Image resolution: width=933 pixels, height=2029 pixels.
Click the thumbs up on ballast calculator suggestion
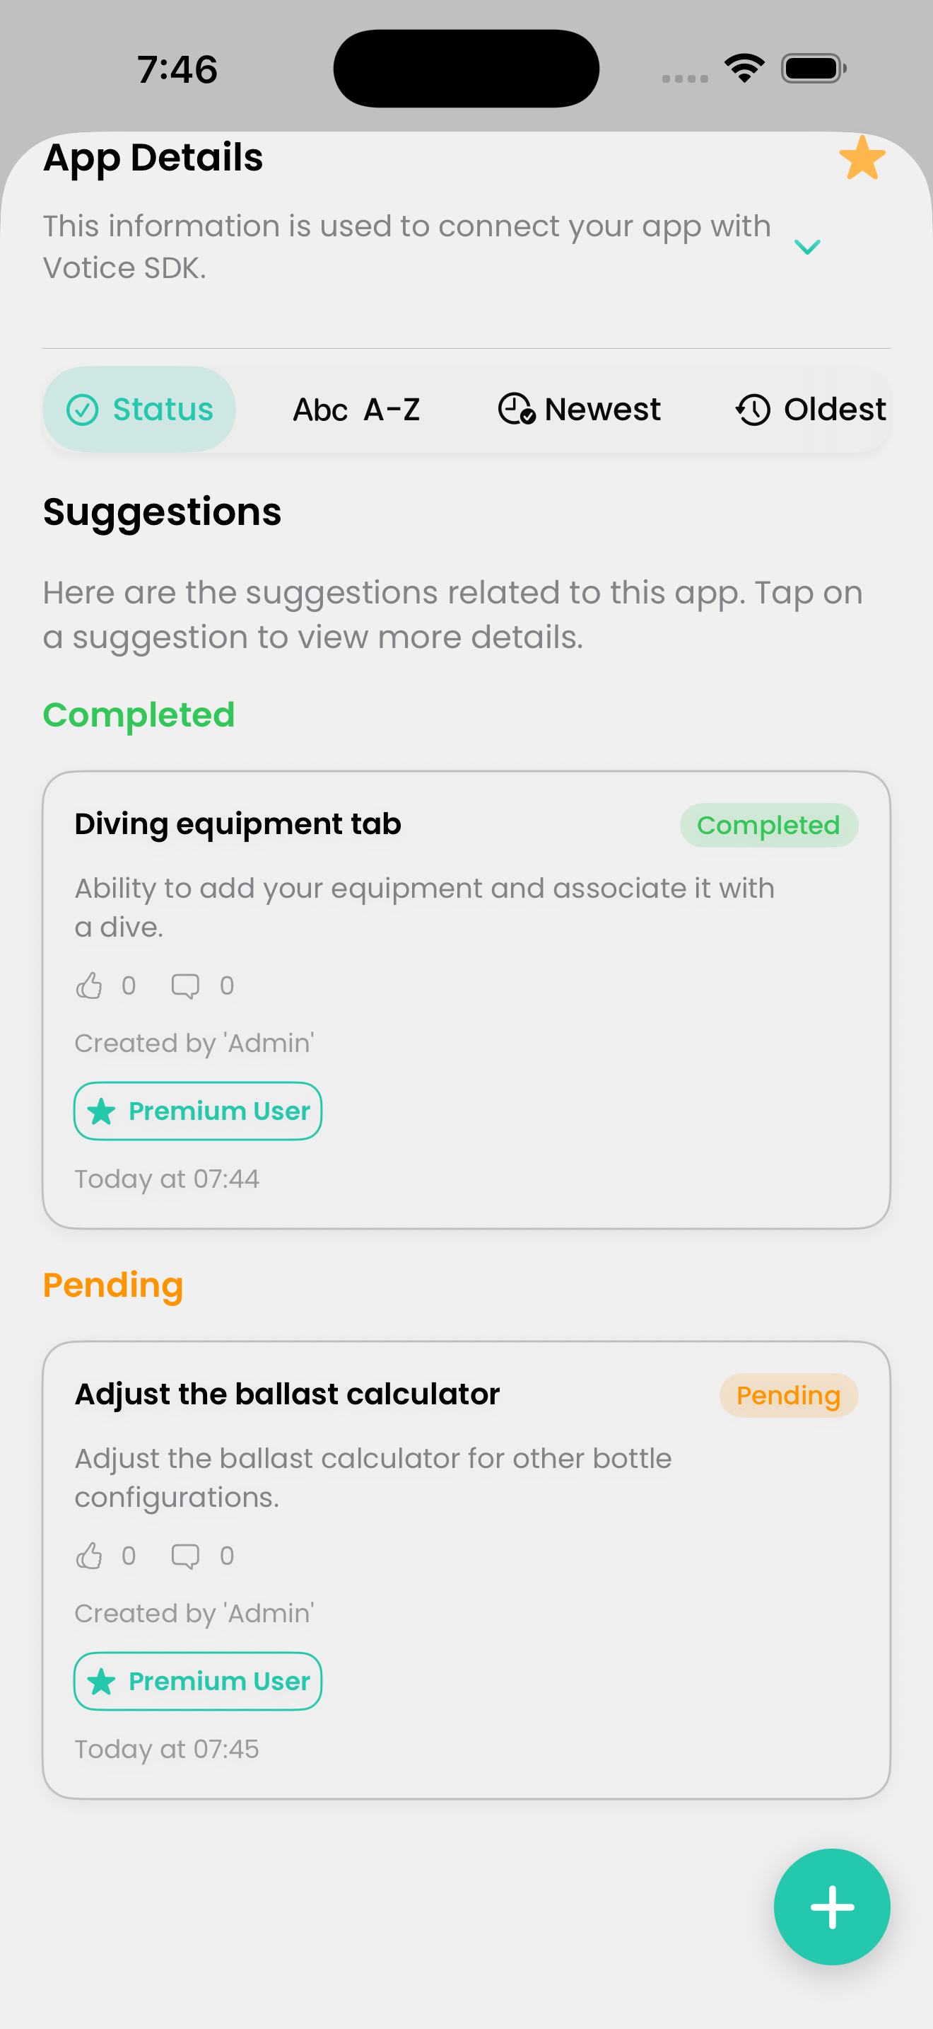(x=91, y=1556)
